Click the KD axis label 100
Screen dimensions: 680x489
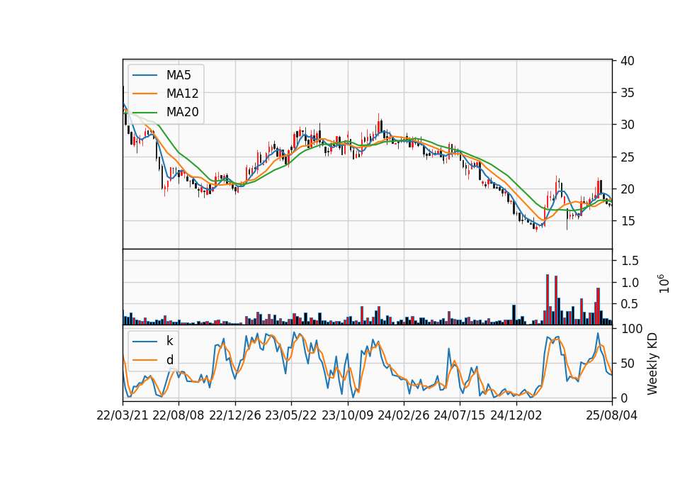[631, 329]
